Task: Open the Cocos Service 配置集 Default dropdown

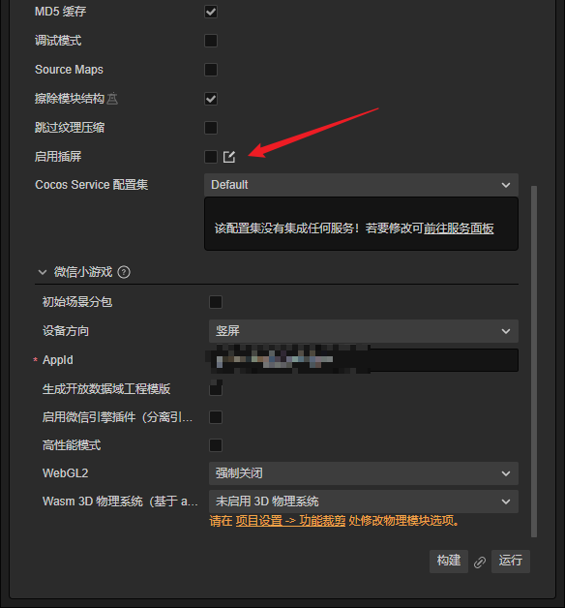Action: (x=361, y=185)
